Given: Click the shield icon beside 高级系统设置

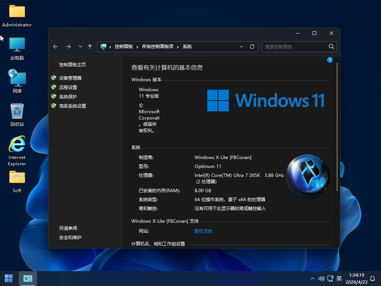Looking at the screenshot, I should [x=54, y=106].
